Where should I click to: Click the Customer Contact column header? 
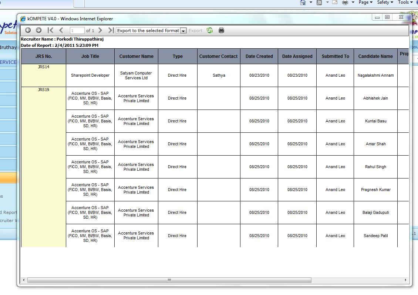[x=218, y=56]
